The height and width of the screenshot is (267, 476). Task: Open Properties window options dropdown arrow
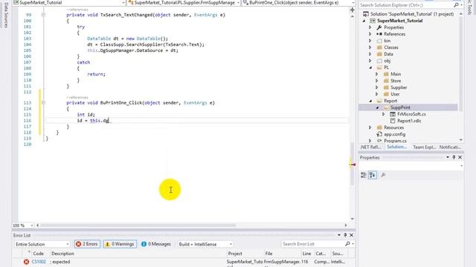(x=448, y=157)
